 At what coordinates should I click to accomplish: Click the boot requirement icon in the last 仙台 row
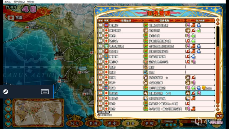[x=193, y=109]
